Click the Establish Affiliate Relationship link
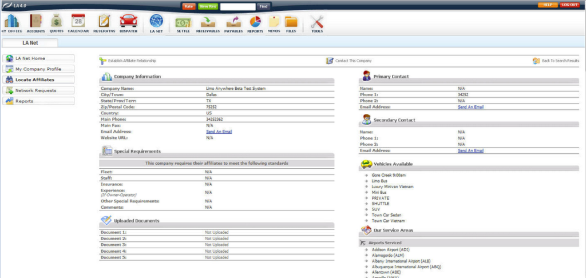 132,61
